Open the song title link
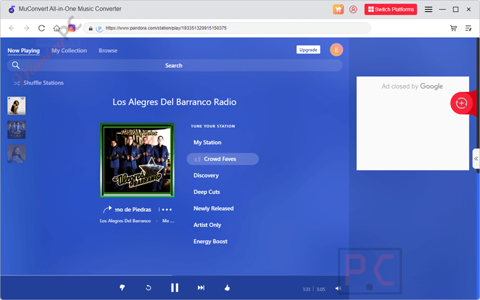 [133, 209]
